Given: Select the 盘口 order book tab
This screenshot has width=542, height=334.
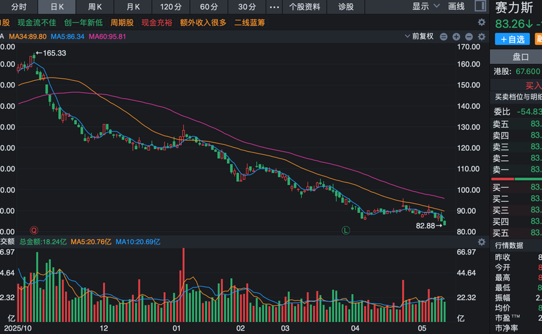Looking at the screenshot, I should [x=520, y=57].
